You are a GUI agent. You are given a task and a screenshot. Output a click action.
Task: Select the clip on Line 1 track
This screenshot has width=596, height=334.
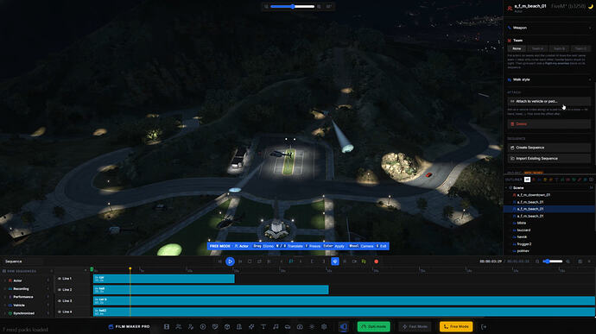point(164,279)
